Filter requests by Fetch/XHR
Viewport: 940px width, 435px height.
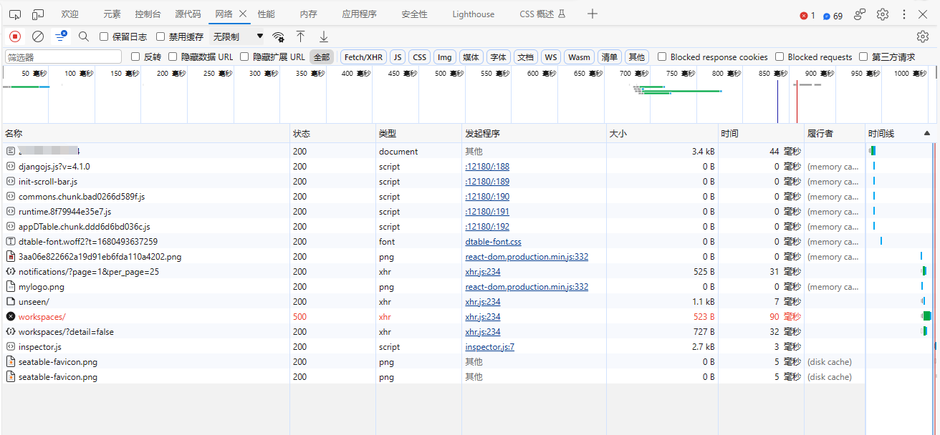[363, 57]
